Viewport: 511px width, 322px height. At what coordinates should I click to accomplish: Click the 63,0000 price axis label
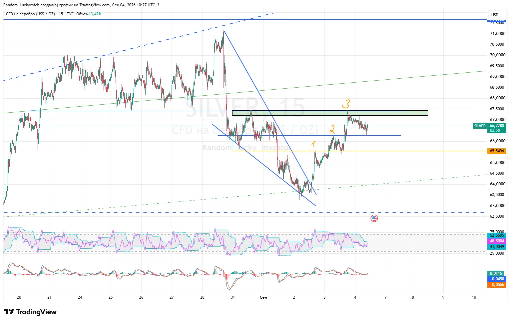(497, 206)
